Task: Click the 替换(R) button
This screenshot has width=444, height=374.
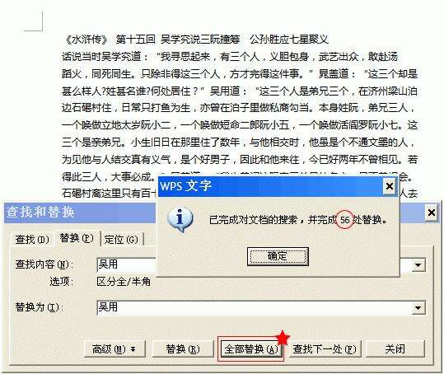Action: (183, 349)
